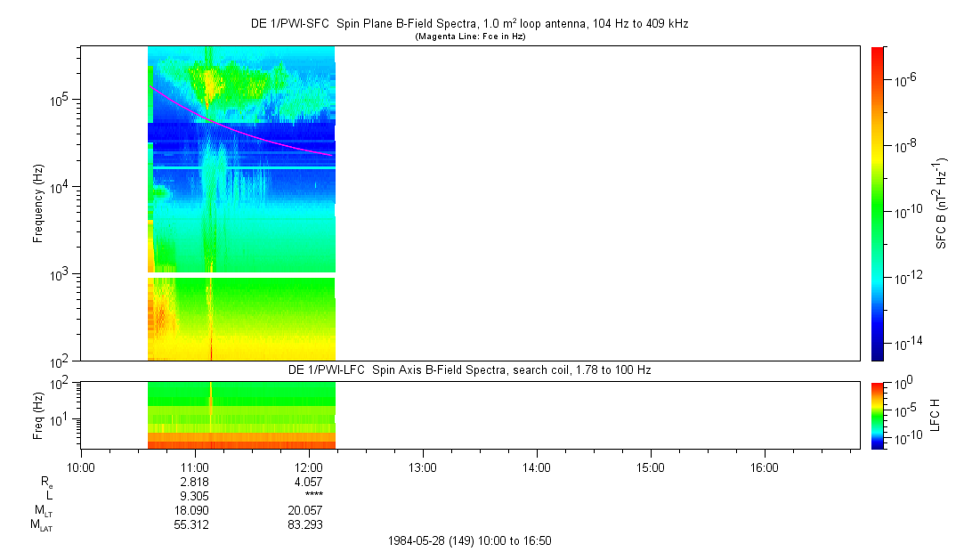Click the MLT value 18.090
Image resolution: width=964 pixels, height=552 pixels.
pyautogui.click(x=195, y=510)
